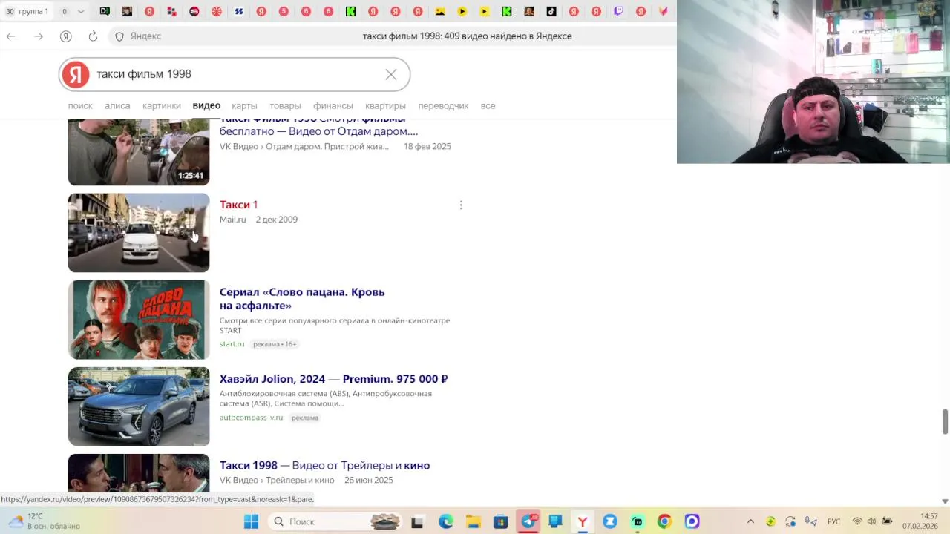
Task: Click the реклама • 16+ ad label
Action: 275,344
